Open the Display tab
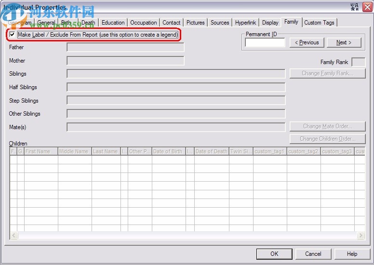The image size is (374, 265). point(270,23)
